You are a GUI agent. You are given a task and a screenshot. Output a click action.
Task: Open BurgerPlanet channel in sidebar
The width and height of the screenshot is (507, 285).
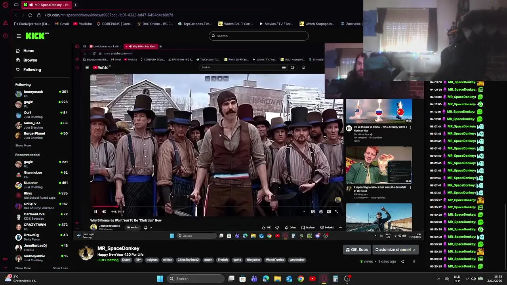pos(41,135)
